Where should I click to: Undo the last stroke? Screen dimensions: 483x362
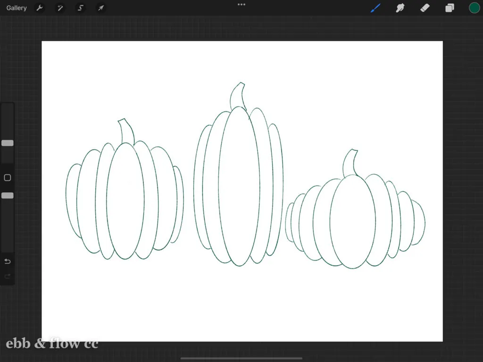(8, 261)
